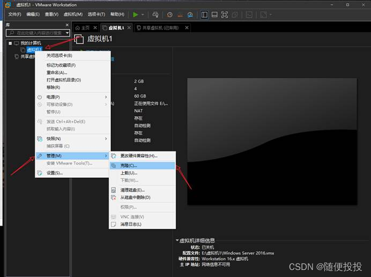This screenshot has width=371, height=277.
Task: Click the 克隆 clone icon in submenu
Action: click(114, 166)
